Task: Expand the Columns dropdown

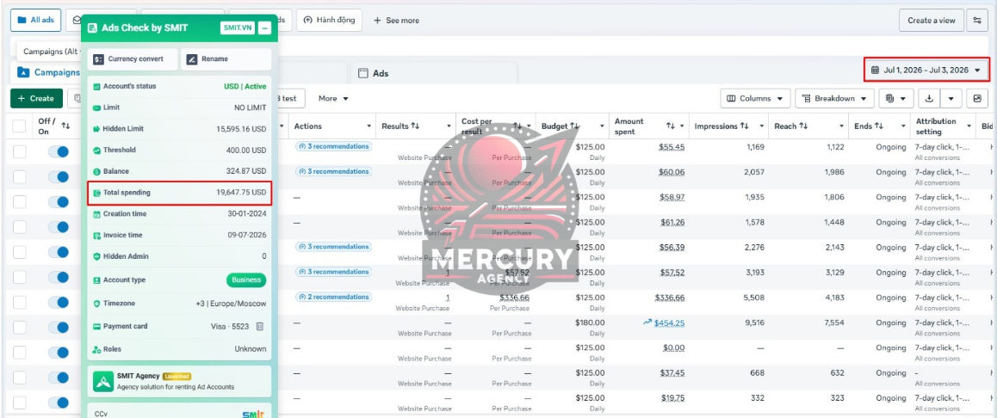Action: [755, 98]
